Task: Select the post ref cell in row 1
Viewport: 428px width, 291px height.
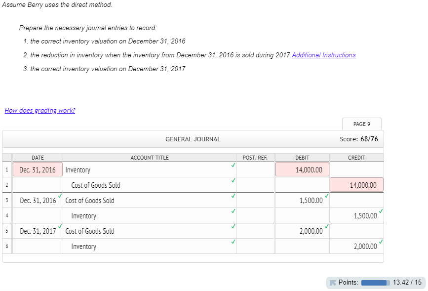Action: (255, 169)
